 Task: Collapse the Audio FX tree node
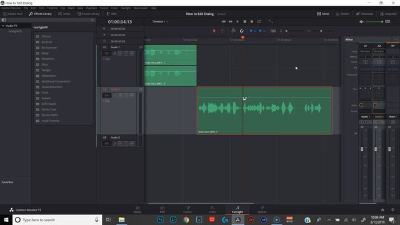click(x=3, y=26)
